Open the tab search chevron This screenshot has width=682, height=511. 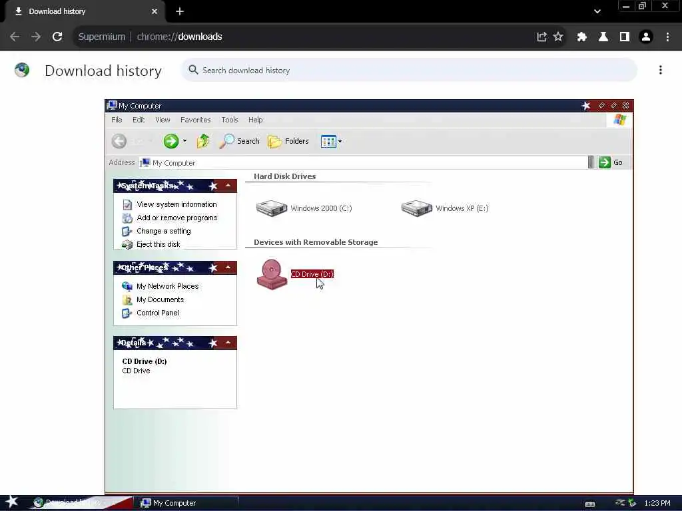click(x=597, y=12)
